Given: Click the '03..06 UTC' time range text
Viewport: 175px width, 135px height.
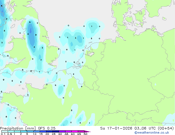Looking at the screenshot, I should click(x=145, y=128).
